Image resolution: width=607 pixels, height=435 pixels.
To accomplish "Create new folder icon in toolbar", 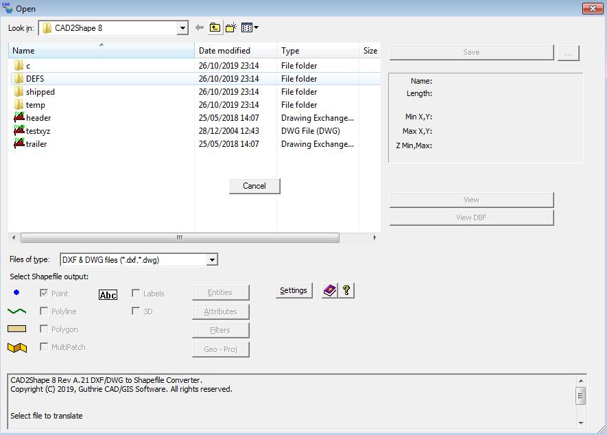I will point(231,27).
